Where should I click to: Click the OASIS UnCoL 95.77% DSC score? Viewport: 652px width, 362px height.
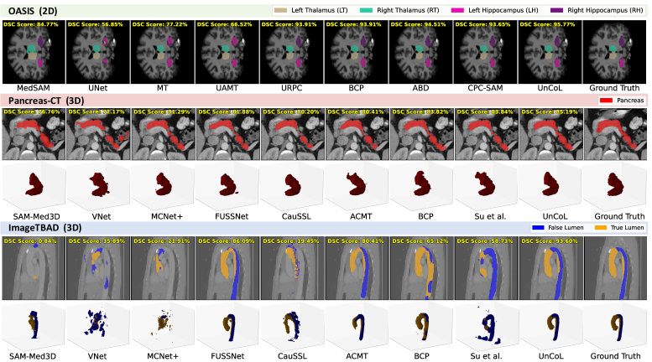[x=547, y=24]
